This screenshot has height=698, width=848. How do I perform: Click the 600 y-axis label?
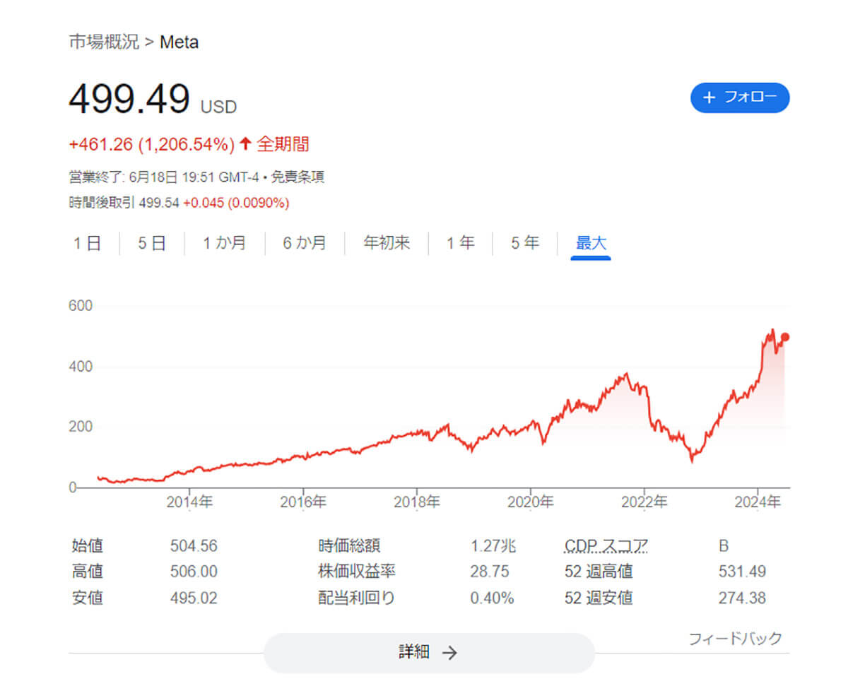pos(81,306)
